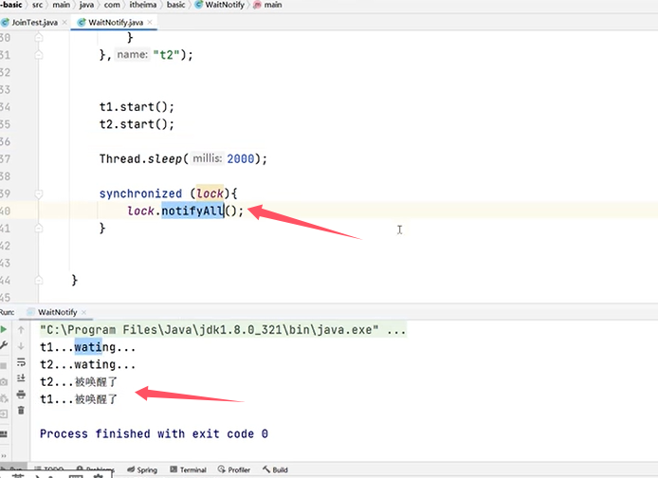The height and width of the screenshot is (478, 658).
Task: Click 'com' in the breadcrumb path
Action: (x=112, y=5)
